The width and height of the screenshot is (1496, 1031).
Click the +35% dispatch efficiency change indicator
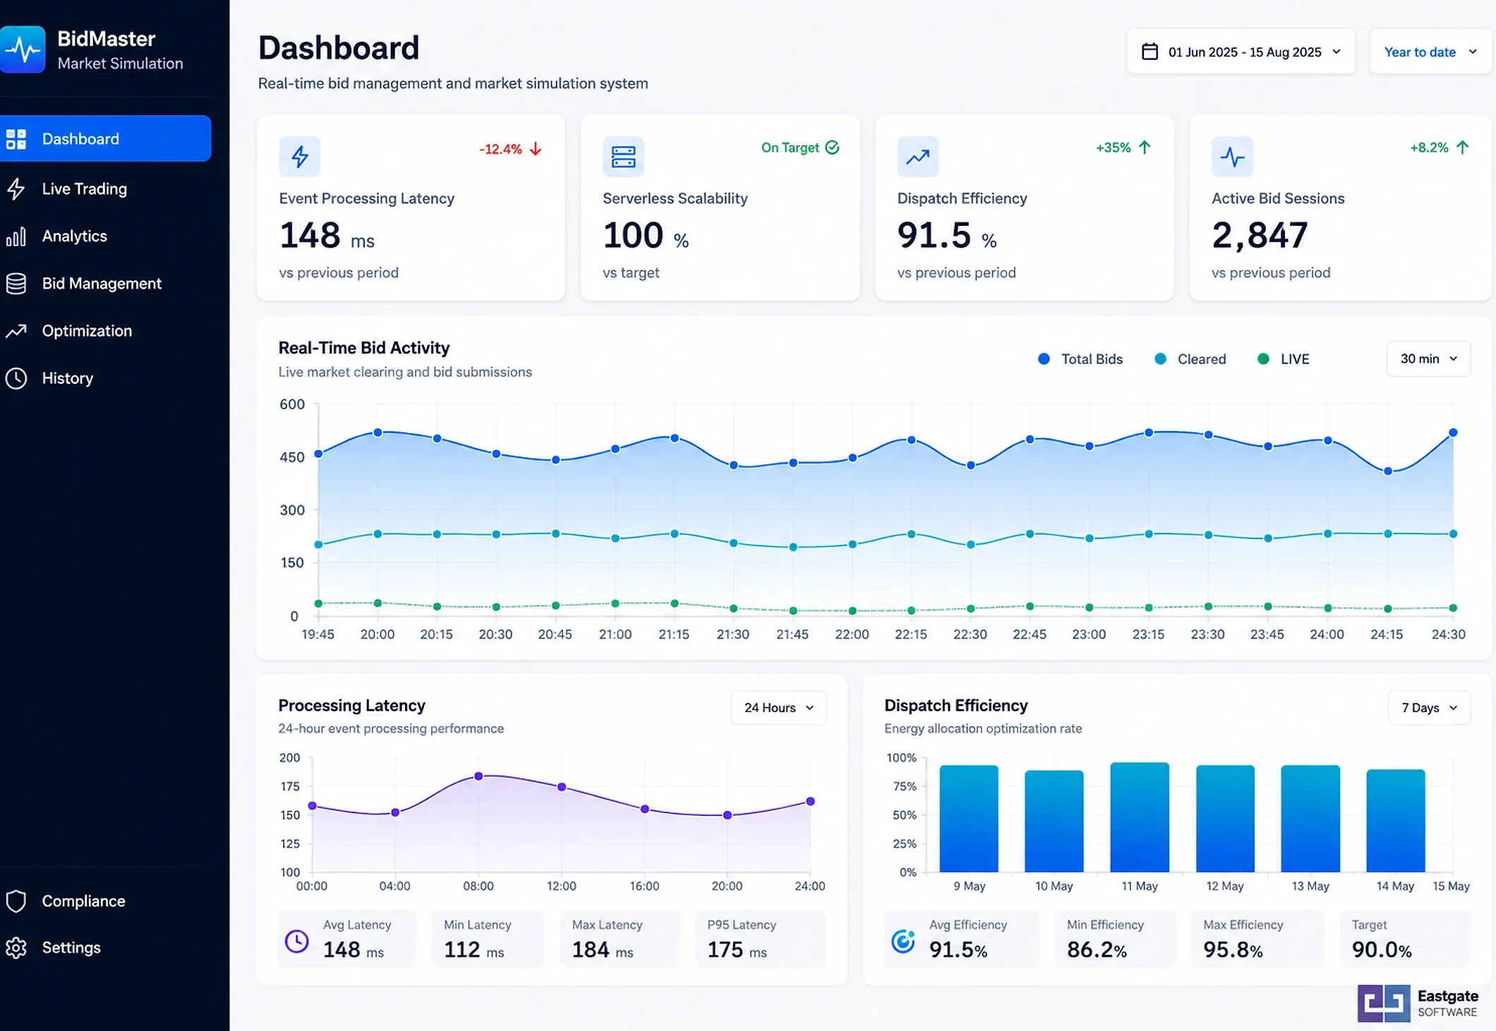(1123, 147)
